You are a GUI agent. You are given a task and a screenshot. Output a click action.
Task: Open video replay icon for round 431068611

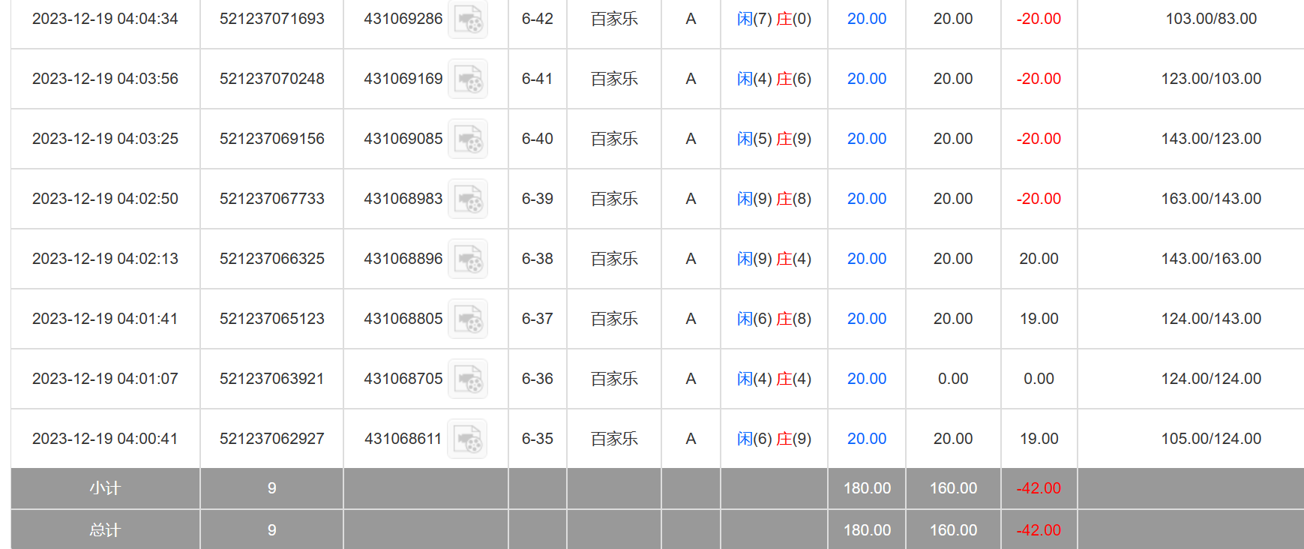tap(467, 439)
